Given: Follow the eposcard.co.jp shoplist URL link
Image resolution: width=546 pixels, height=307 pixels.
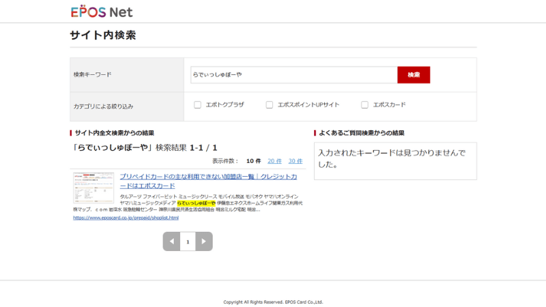Looking at the screenshot, I should coord(126,218).
